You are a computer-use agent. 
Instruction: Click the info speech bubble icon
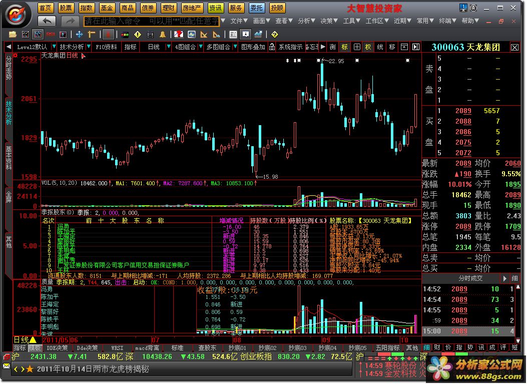click(246, 35)
